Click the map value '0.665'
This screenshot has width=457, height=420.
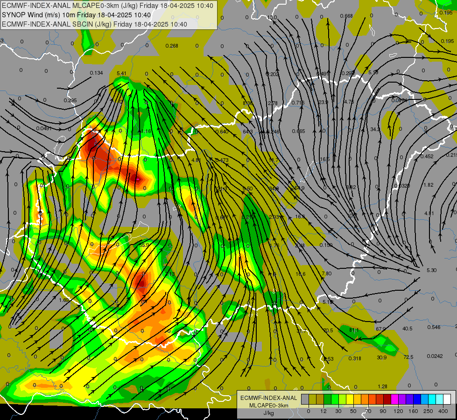(x=298, y=131)
